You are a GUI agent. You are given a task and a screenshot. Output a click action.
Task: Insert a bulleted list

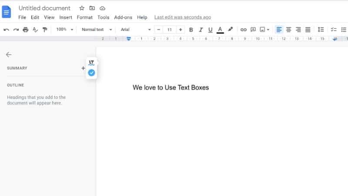point(344,30)
